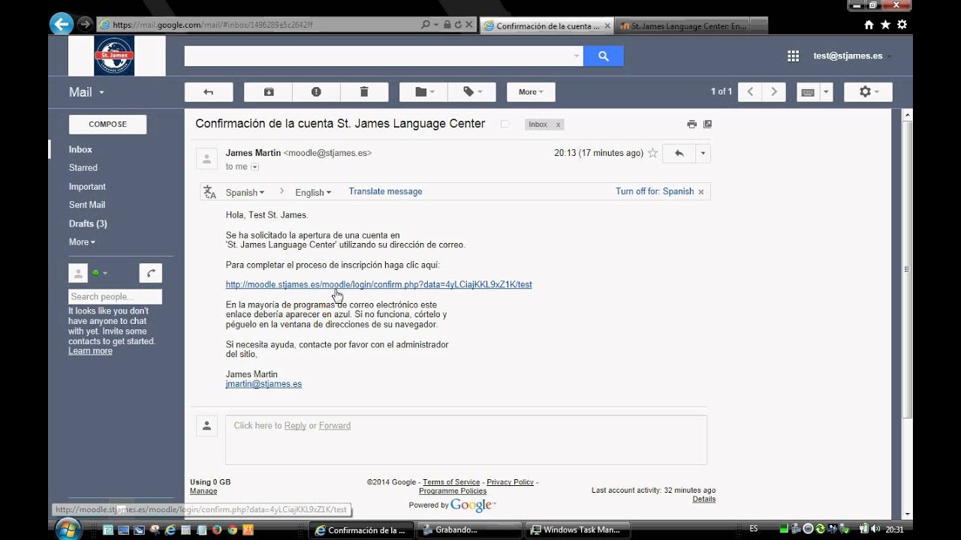Click Translate message link

(385, 191)
